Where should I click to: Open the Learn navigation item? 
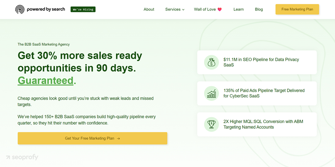tap(239, 9)
